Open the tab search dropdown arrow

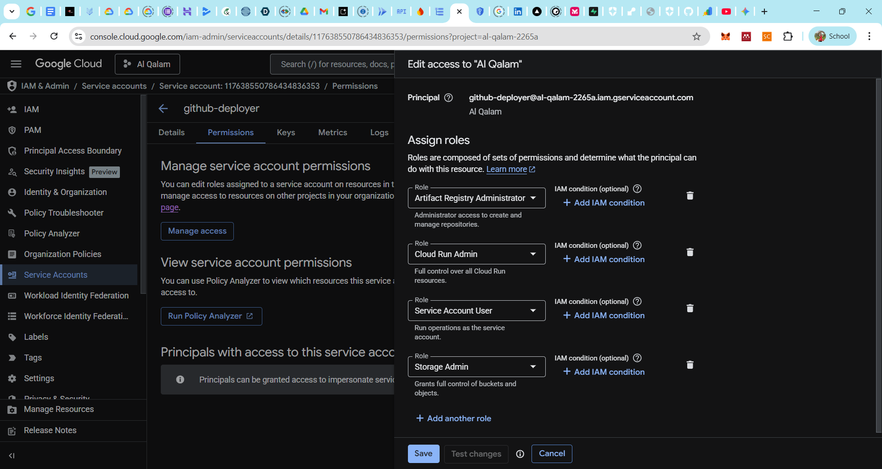click(11, 11)
